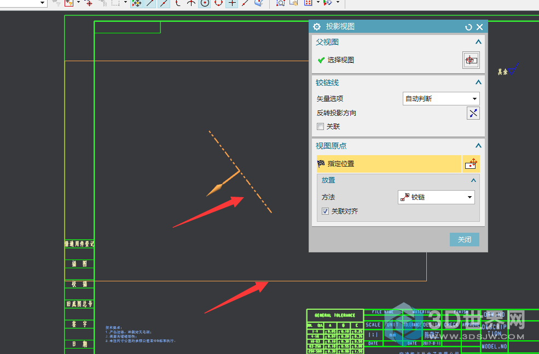
Task: Click the 校描 cell in left column
Action: [x=79, y=284]
